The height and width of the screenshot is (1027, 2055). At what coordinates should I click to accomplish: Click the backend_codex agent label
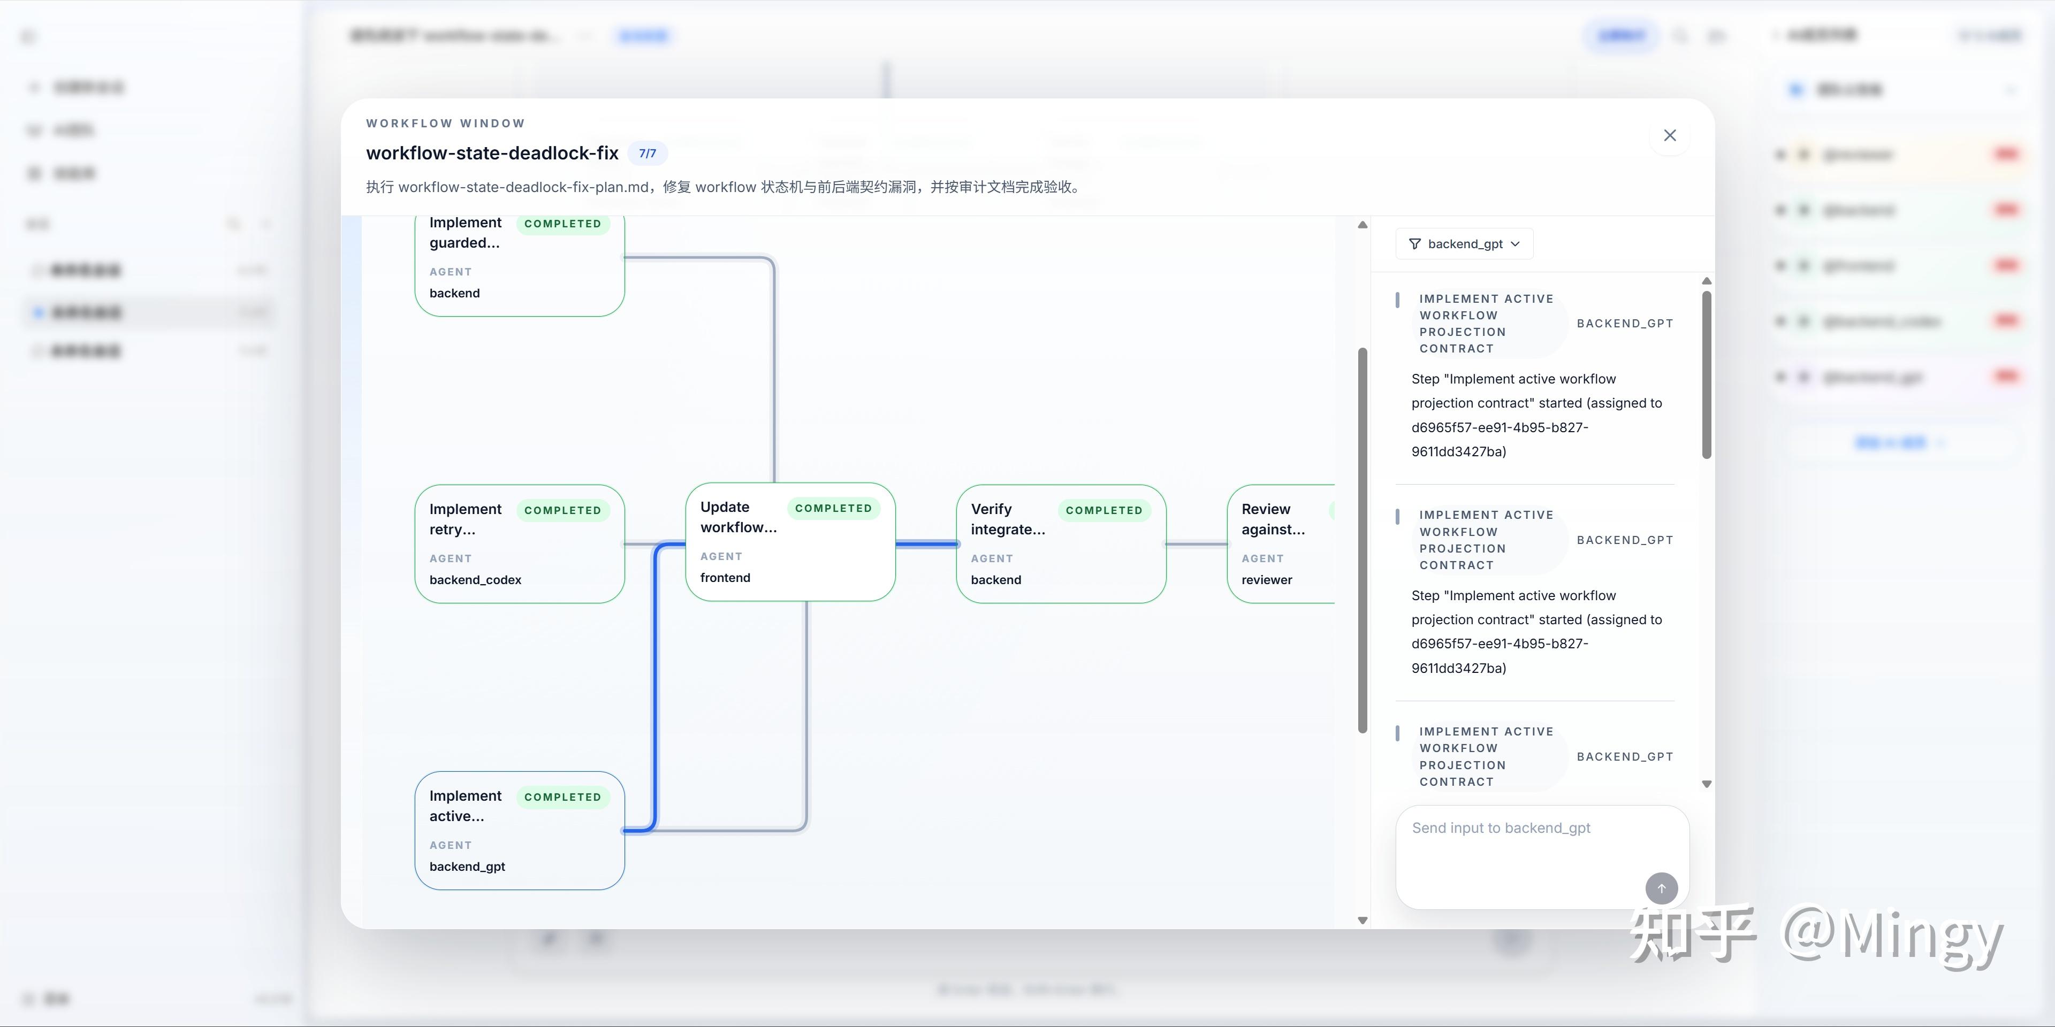(475, 580)
